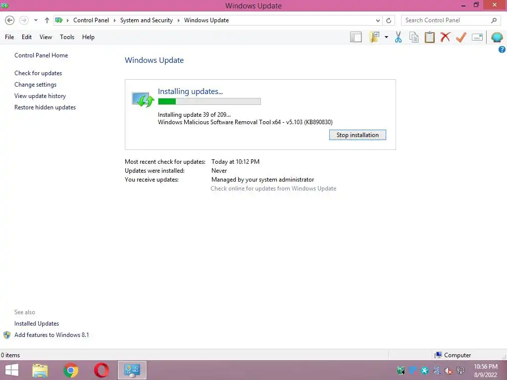Screen dimensions: 507x380
Task: Click the muted speaker tray icon
Action: point(449,371)
